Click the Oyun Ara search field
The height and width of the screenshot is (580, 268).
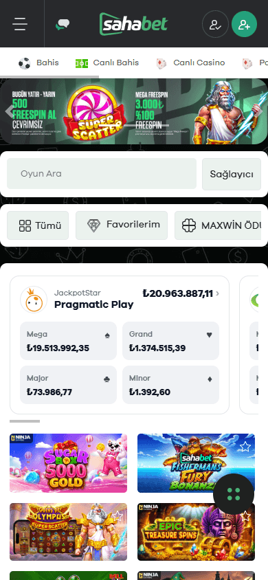point(102,174)
